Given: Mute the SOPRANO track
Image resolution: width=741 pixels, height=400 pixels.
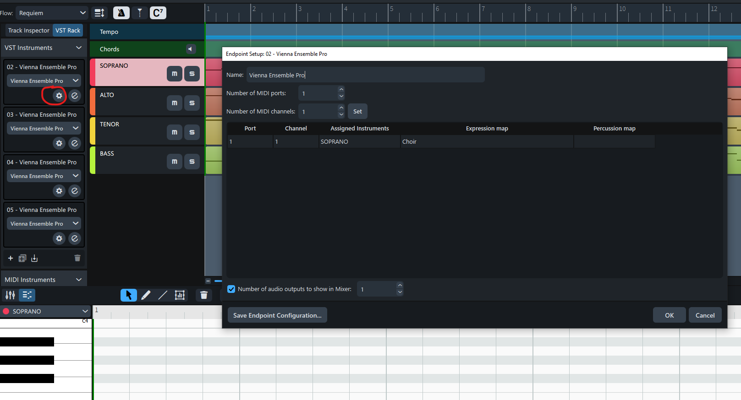Looking at the screenshot, I should (175, 74).
